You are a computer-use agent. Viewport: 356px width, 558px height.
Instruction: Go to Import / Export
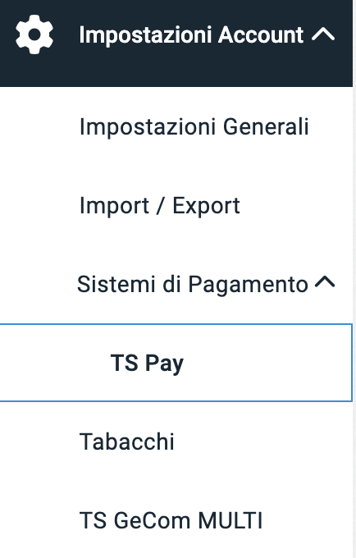(160, 206)
